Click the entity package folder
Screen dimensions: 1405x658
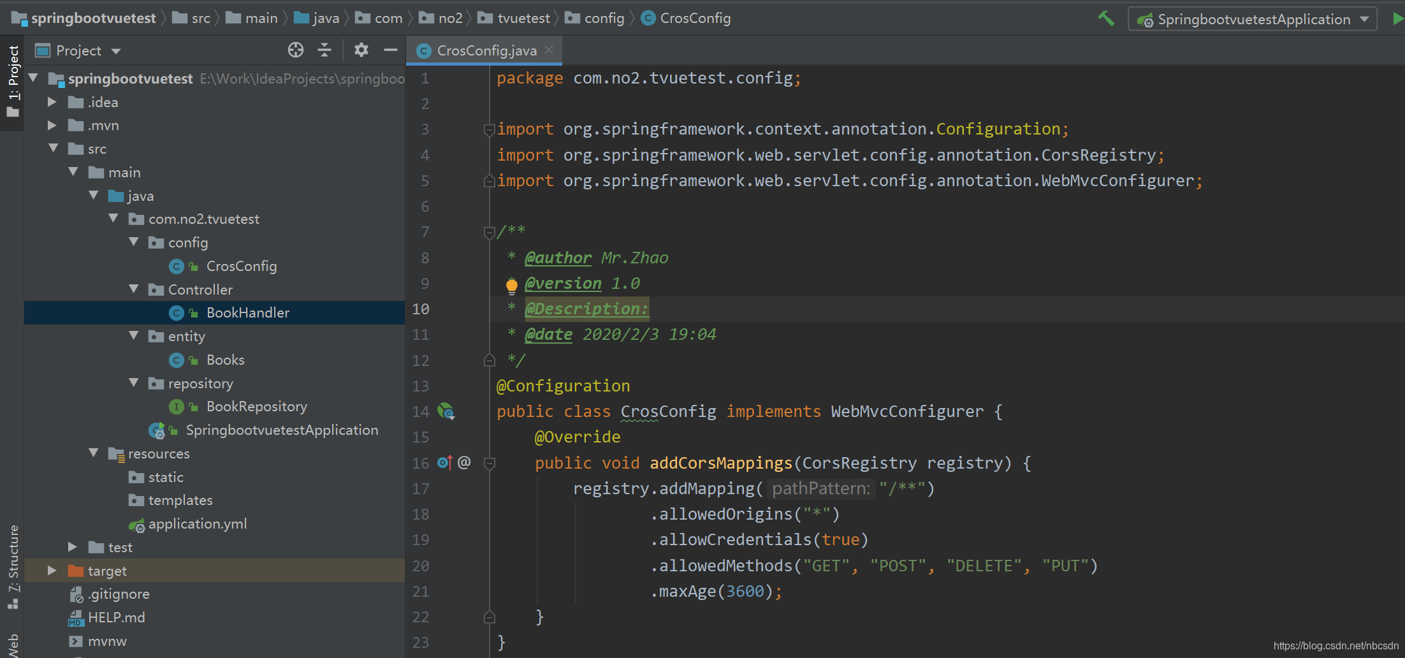(x=186, y=336)
